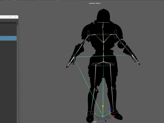Select the hip oval control curves
Screen dimensions: 164x123
click(x=103, y=64)
